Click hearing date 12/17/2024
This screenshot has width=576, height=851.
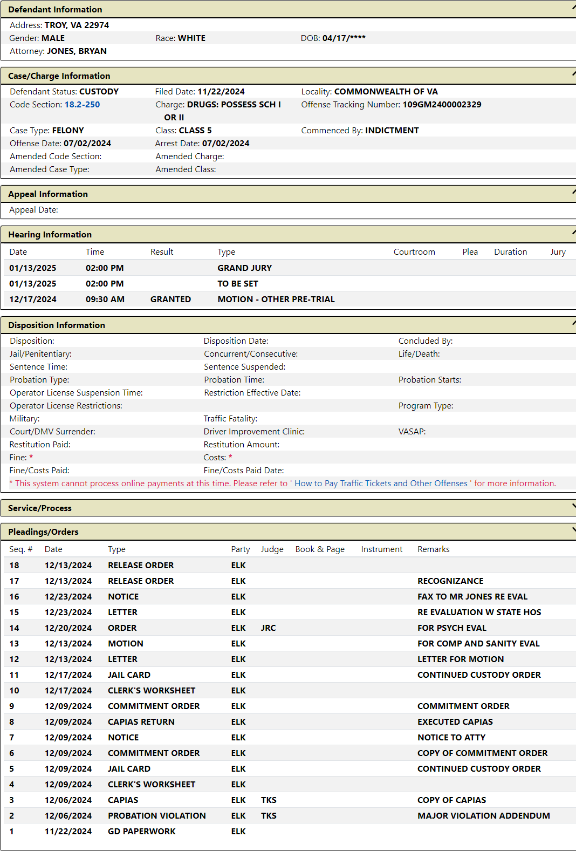click(x=33, y=299)
